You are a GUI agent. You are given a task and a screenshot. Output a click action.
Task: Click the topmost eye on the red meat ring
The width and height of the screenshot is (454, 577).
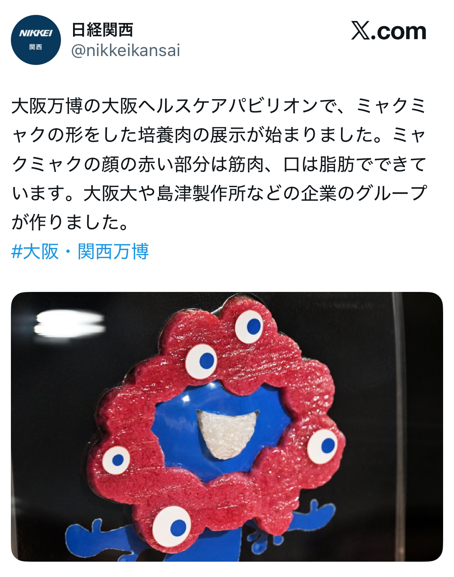[249, 326]
